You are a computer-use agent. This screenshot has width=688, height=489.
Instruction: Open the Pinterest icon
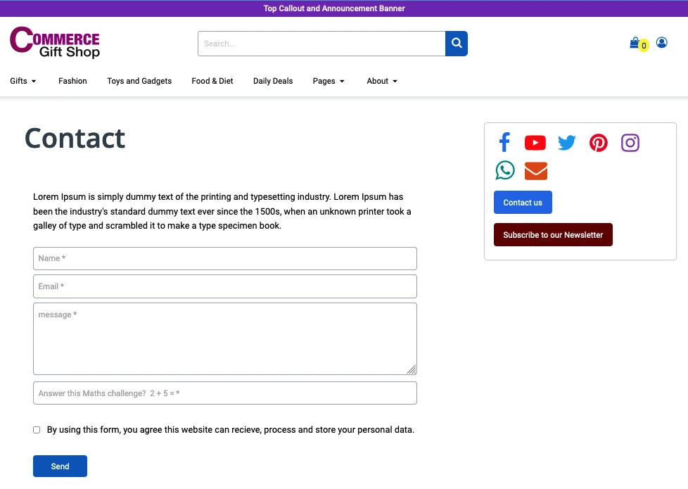(x=599, y=143)
